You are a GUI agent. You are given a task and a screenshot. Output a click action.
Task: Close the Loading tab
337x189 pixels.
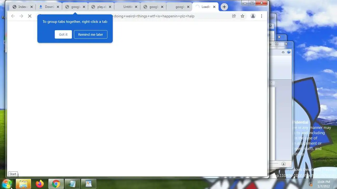click(x=214, y=7)
